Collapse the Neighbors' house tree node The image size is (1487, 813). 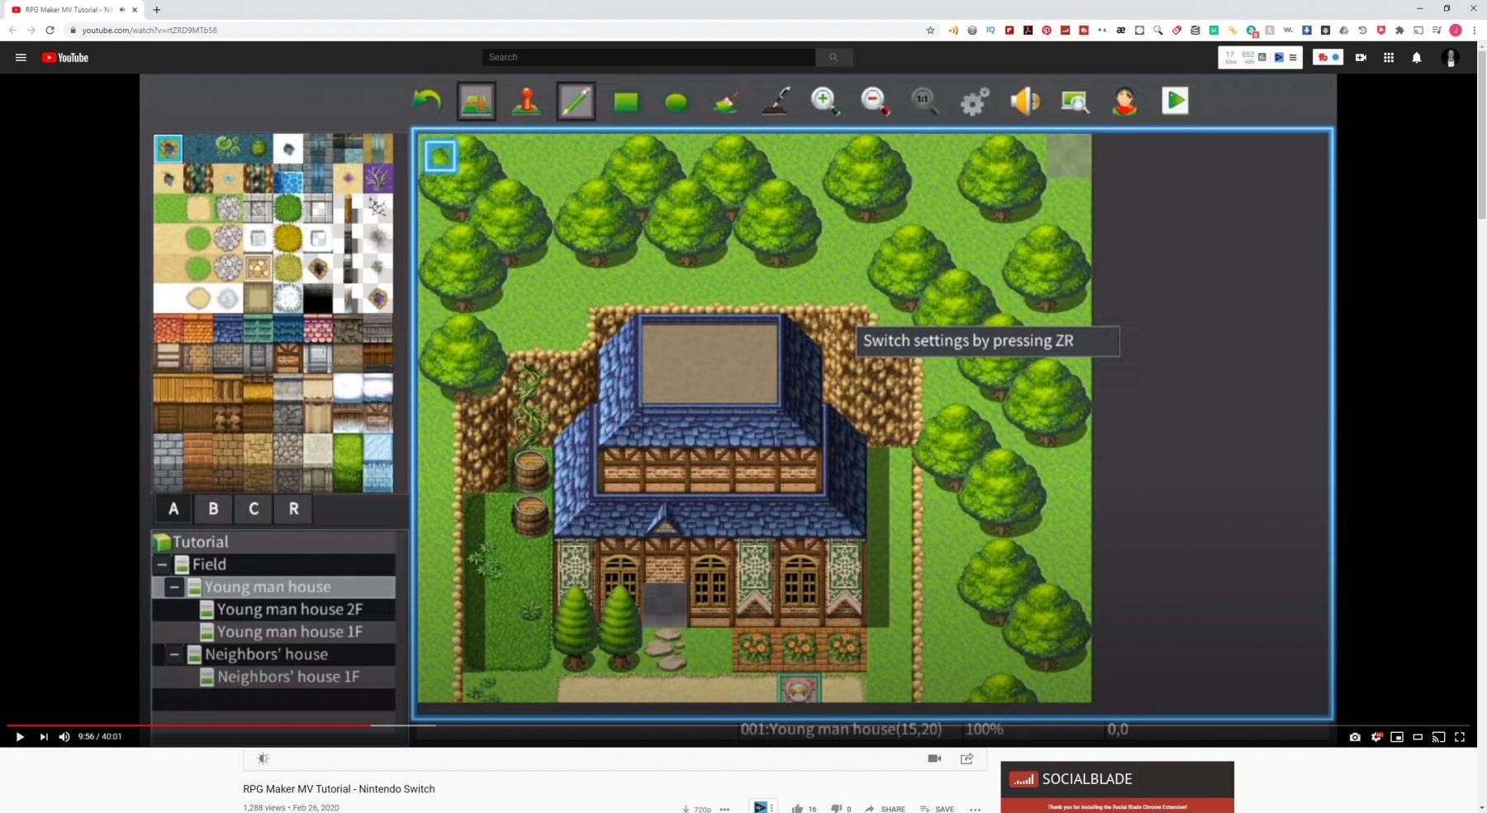(174, 654)
